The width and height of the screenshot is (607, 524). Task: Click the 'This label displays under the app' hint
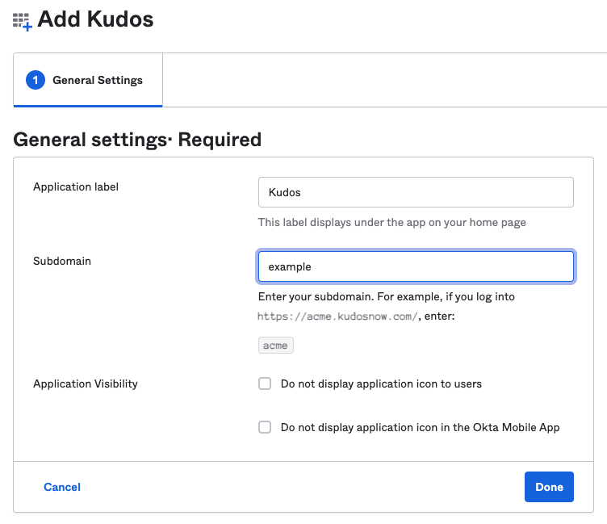coord(391,222)
